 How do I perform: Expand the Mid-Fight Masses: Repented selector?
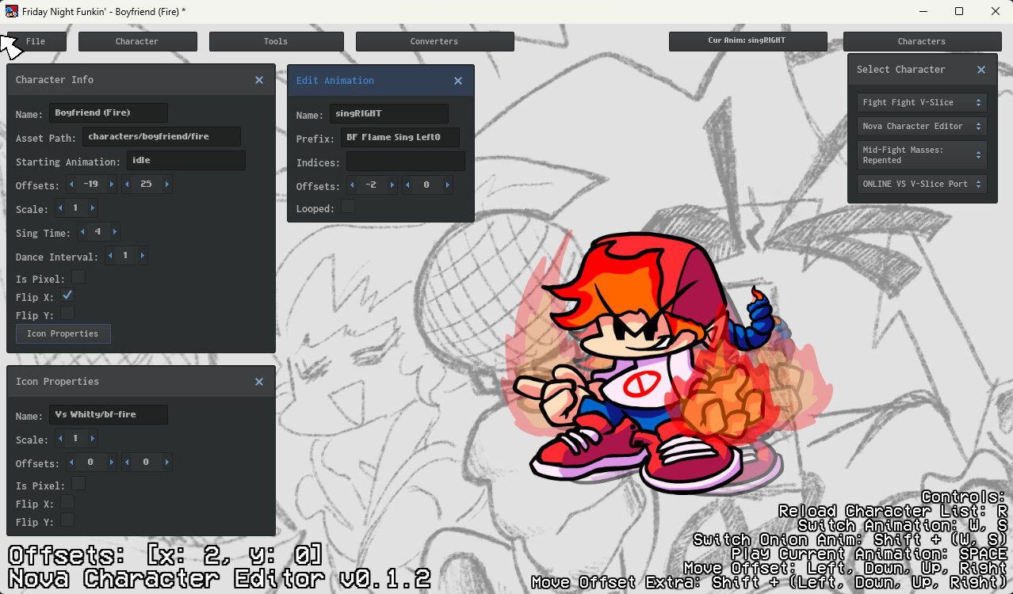(x=921, y=154)
